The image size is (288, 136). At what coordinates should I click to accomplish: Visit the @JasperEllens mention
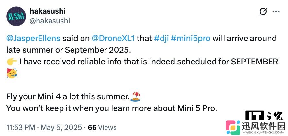coord(33,39)
